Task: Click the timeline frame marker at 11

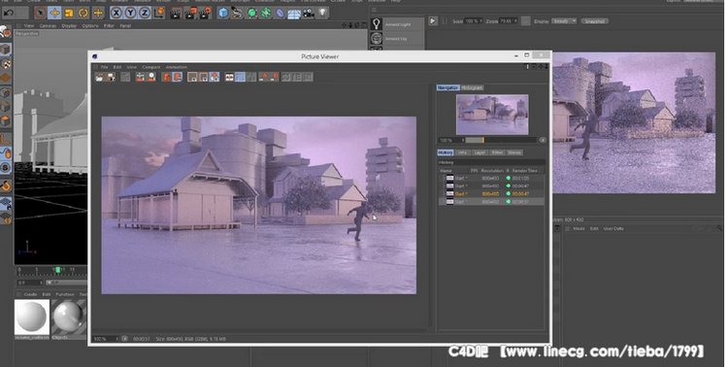Action: (58, 270)
